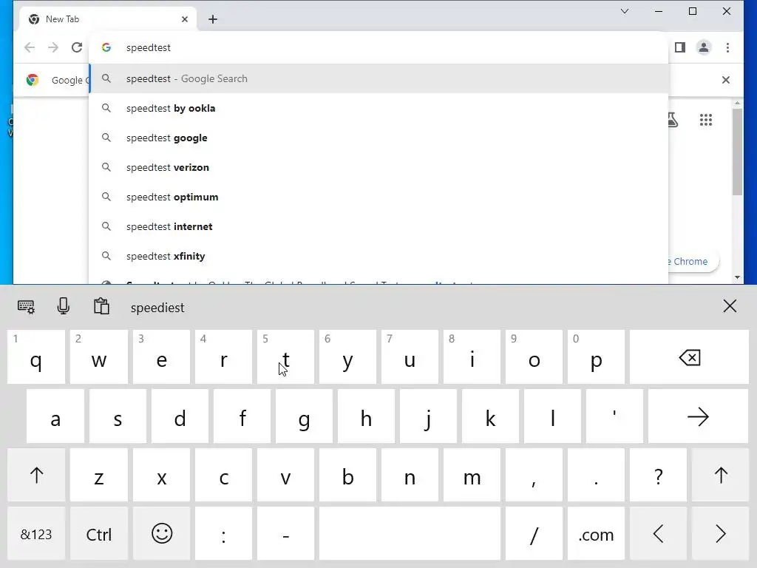Image resolution: width=757 pixels, height=568 pixels.
Task: Reload the page in Chrome
Action: (x=77, y=47)
